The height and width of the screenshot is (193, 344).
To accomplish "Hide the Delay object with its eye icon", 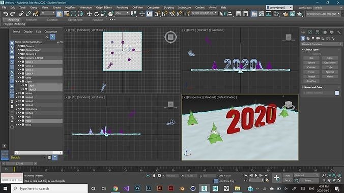I will 19,78.
